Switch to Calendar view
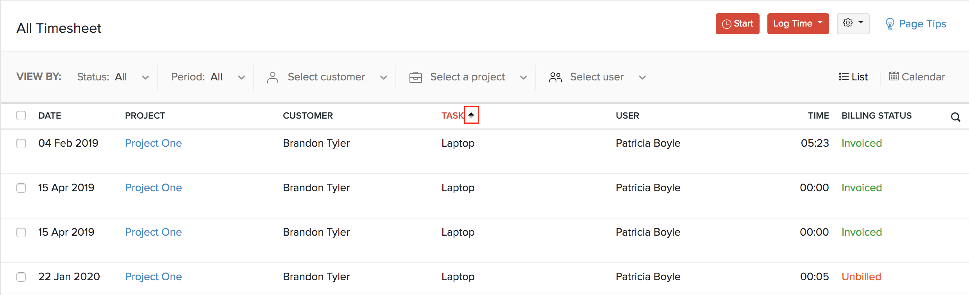 (917, 77)
